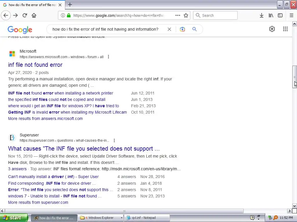This screenshot has height=222, width=297.
Task: Open "Can't manually install a driver" link
Action: click(x=53, y=177)
